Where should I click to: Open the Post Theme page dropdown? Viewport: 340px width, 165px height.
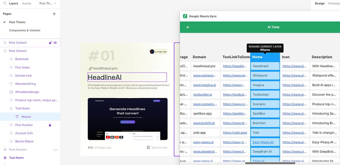46,3
